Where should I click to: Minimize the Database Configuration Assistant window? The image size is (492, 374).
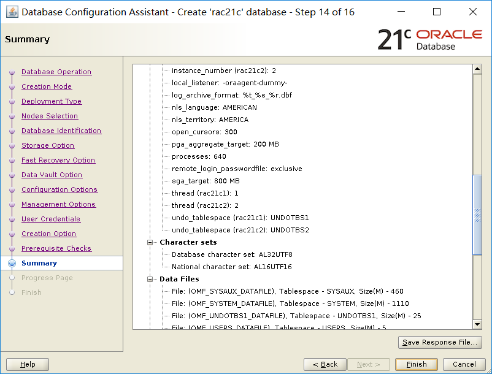(x=401, y=12)
